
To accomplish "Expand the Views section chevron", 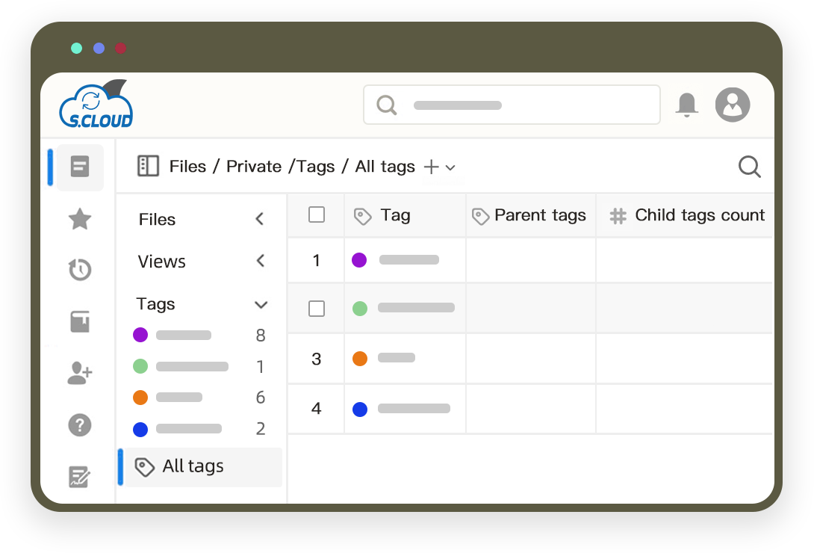I will pyautogui.click(x=260, y=261).
